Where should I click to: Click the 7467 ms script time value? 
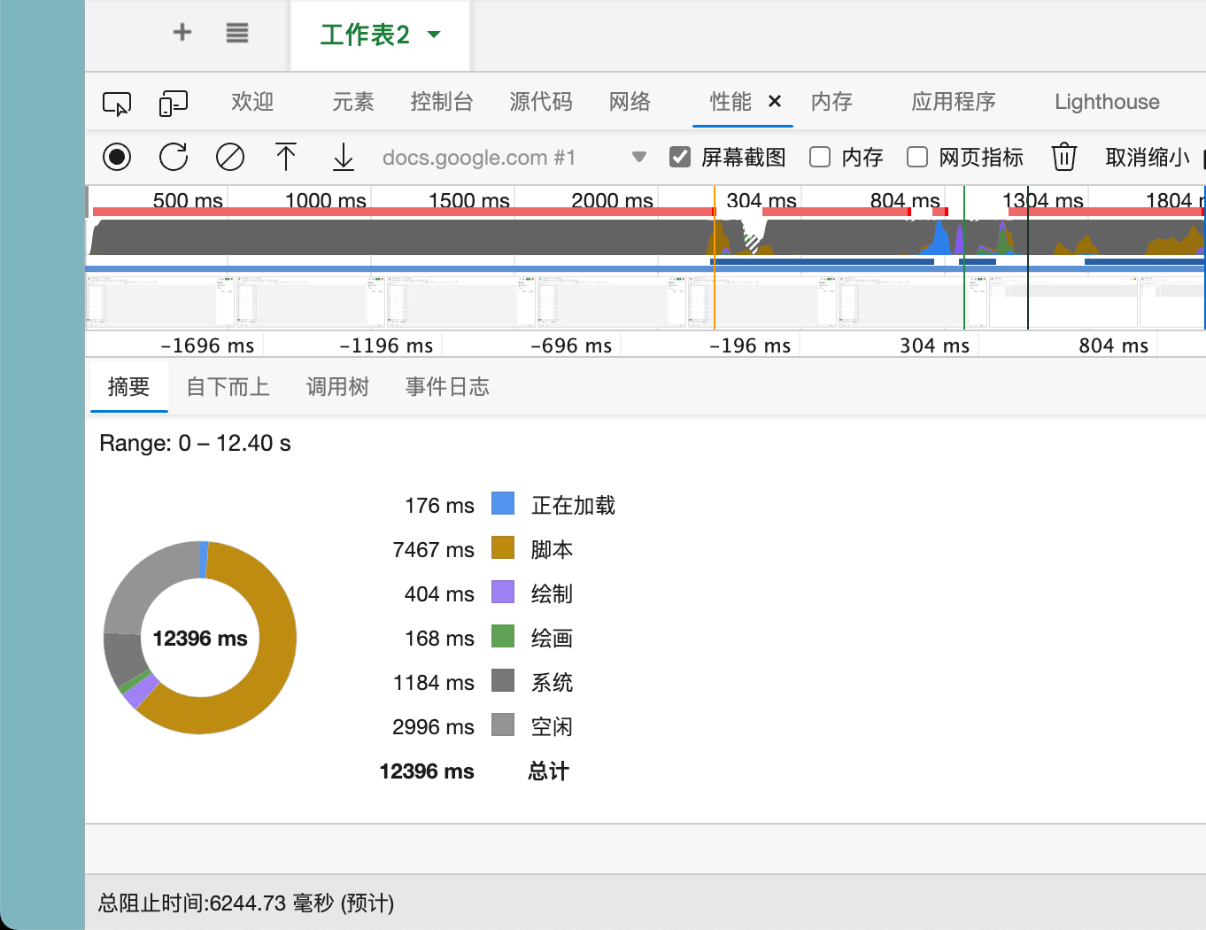click(434, 550)
